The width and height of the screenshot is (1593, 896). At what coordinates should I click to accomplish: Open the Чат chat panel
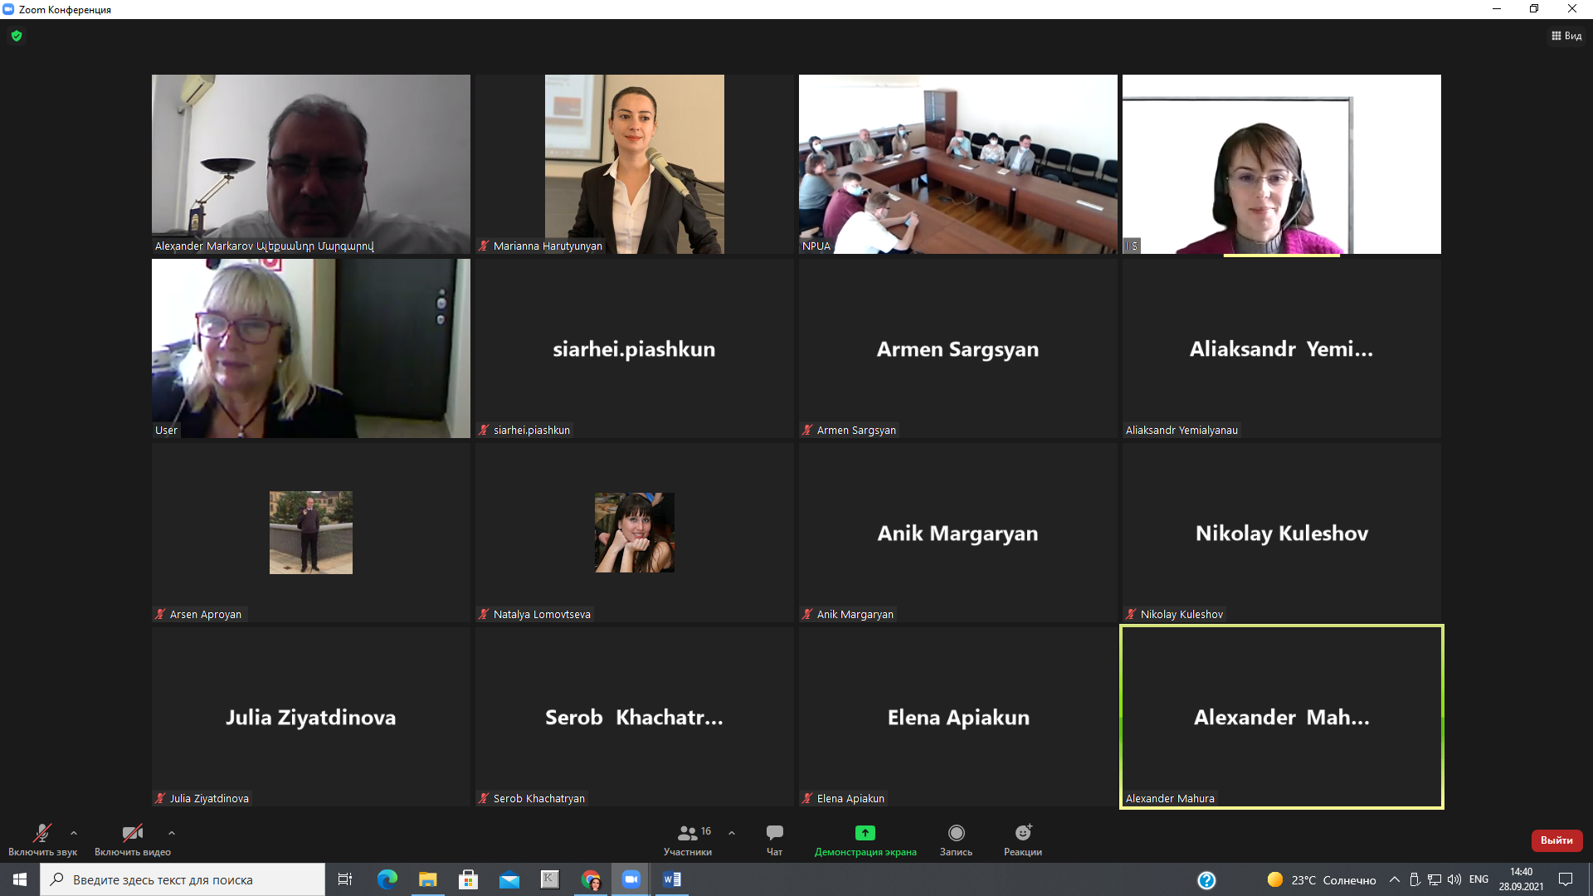pyautogui.click(x=774, y=838)
